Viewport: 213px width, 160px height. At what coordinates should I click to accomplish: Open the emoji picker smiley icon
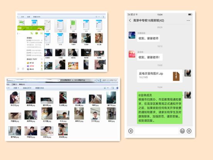coord(182,131)
